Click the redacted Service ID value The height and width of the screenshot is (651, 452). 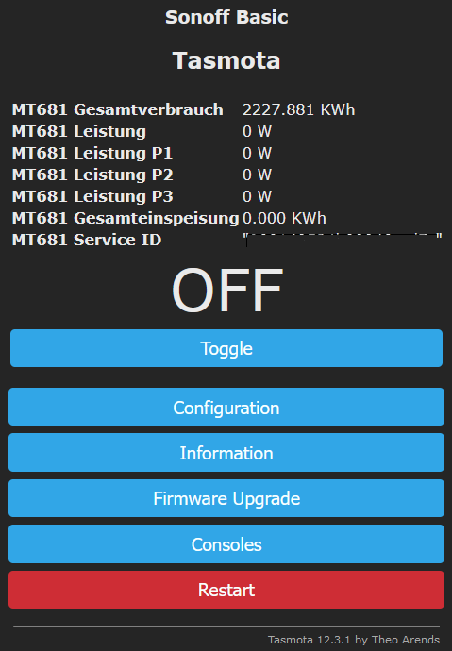pos(342,240)
